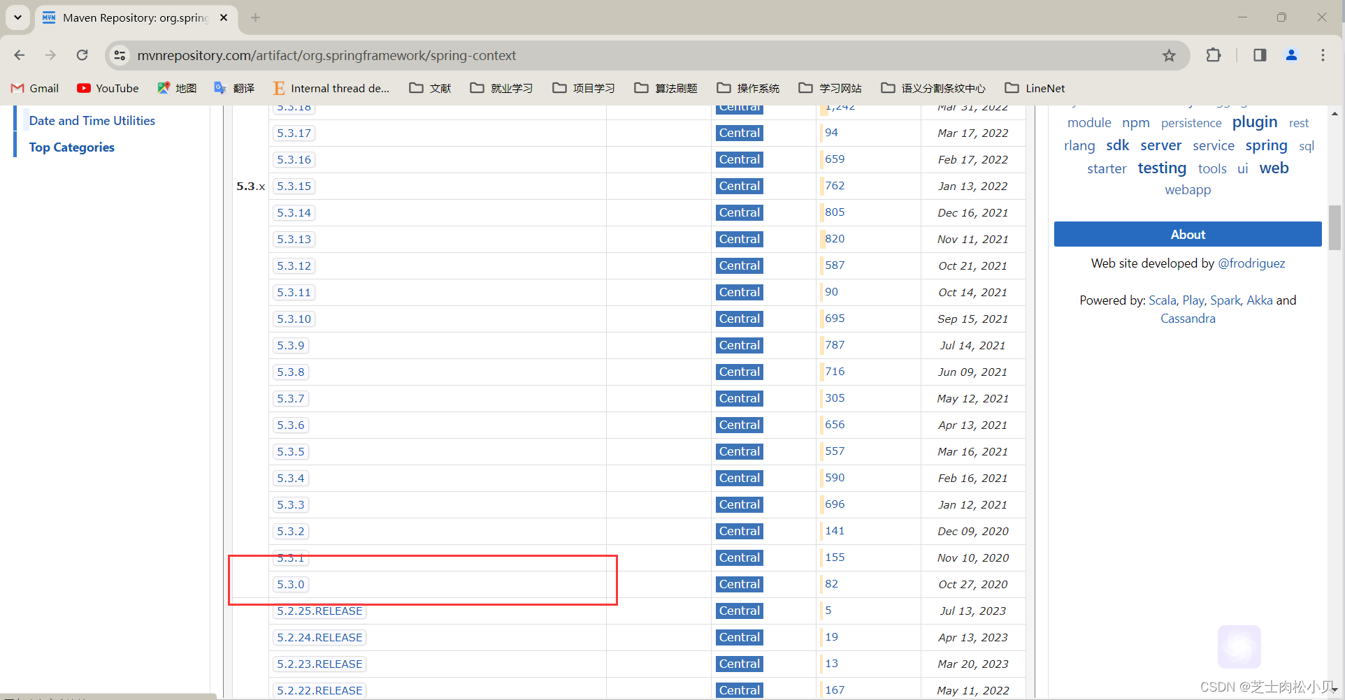This screenshot has height=700, width=1345.
Task: Open the persistence tag link
Action: [1191, 123]
